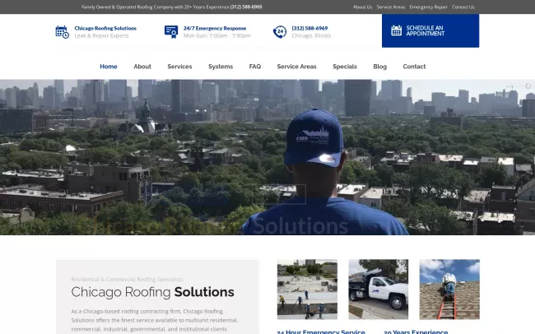Open the flat roof workers thumbnail
This screenshot has height=334, width=535.
pyautogui.click(x=307, y=290)
